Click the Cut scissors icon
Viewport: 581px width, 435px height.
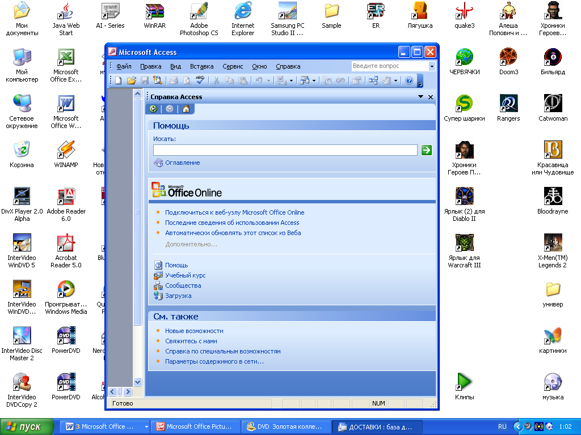point(216,80)
